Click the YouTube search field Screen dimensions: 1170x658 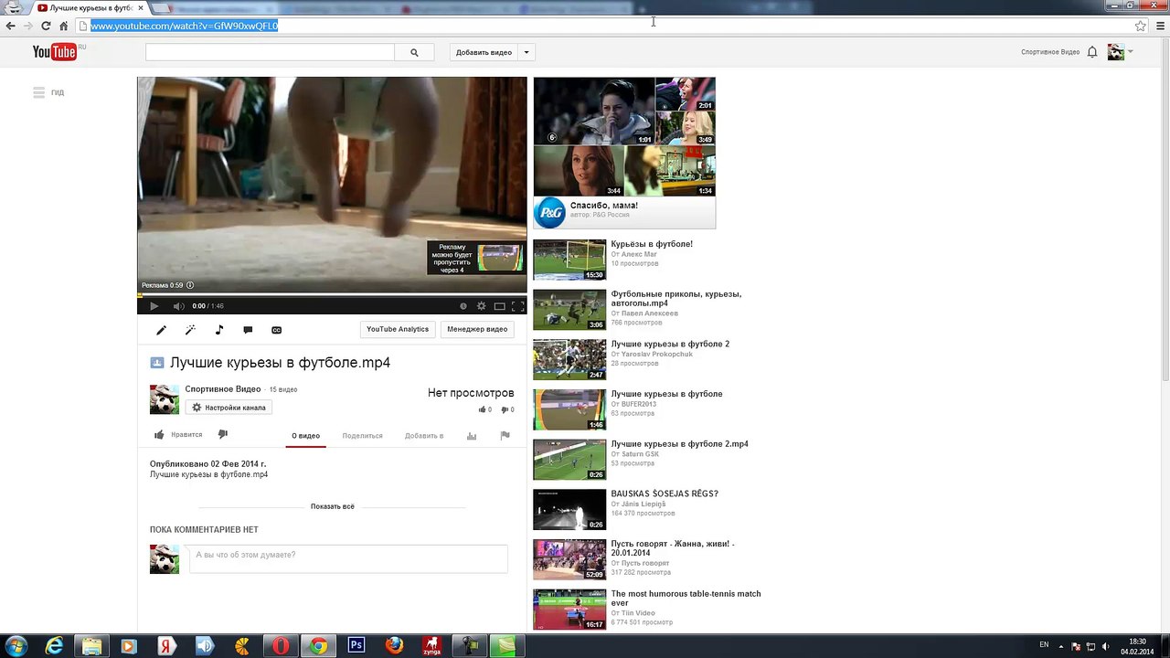coord(270,53)
